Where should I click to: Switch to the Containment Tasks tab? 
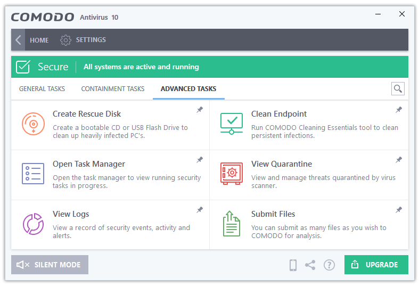[x=113, y=89]
